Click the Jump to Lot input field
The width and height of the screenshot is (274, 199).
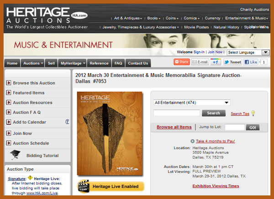coord(235,127)
